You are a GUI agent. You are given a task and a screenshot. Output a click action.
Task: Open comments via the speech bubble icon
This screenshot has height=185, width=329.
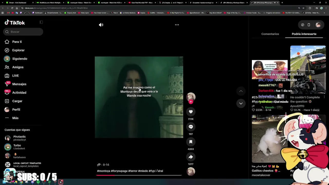pyautogui.click(x=191, y=127)
